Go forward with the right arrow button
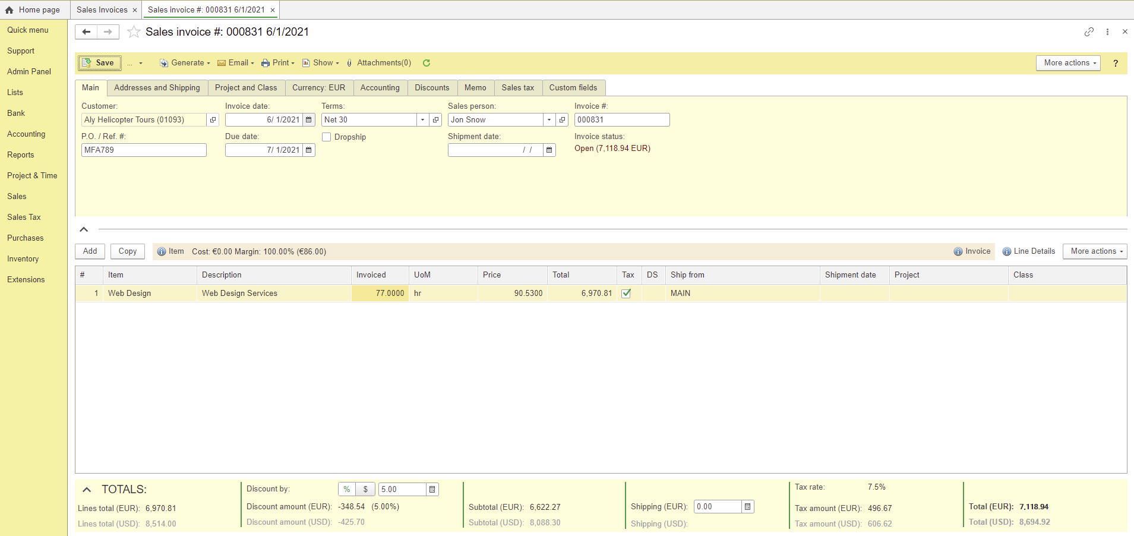 pos(108,32)
